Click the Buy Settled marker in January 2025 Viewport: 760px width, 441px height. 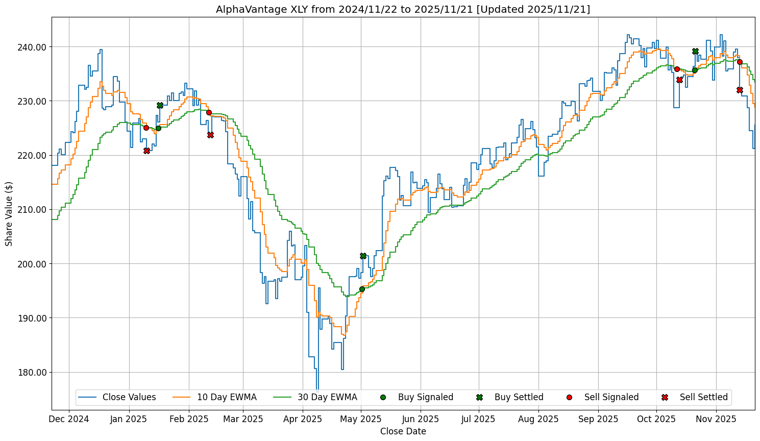(160, 105)
